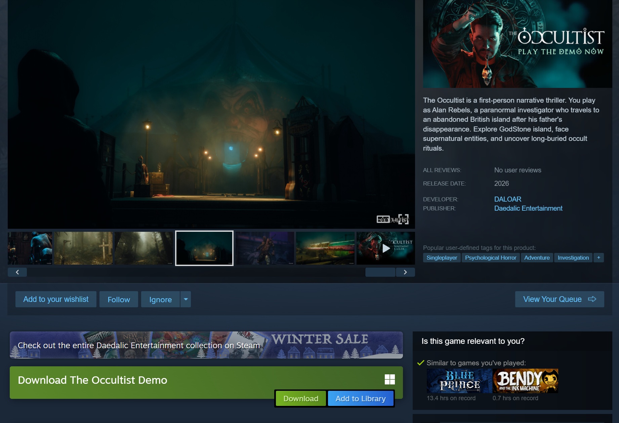Select the Singleplayer tag
The image size is (619, 423).
pyautogui.click(x=442, y=258)
